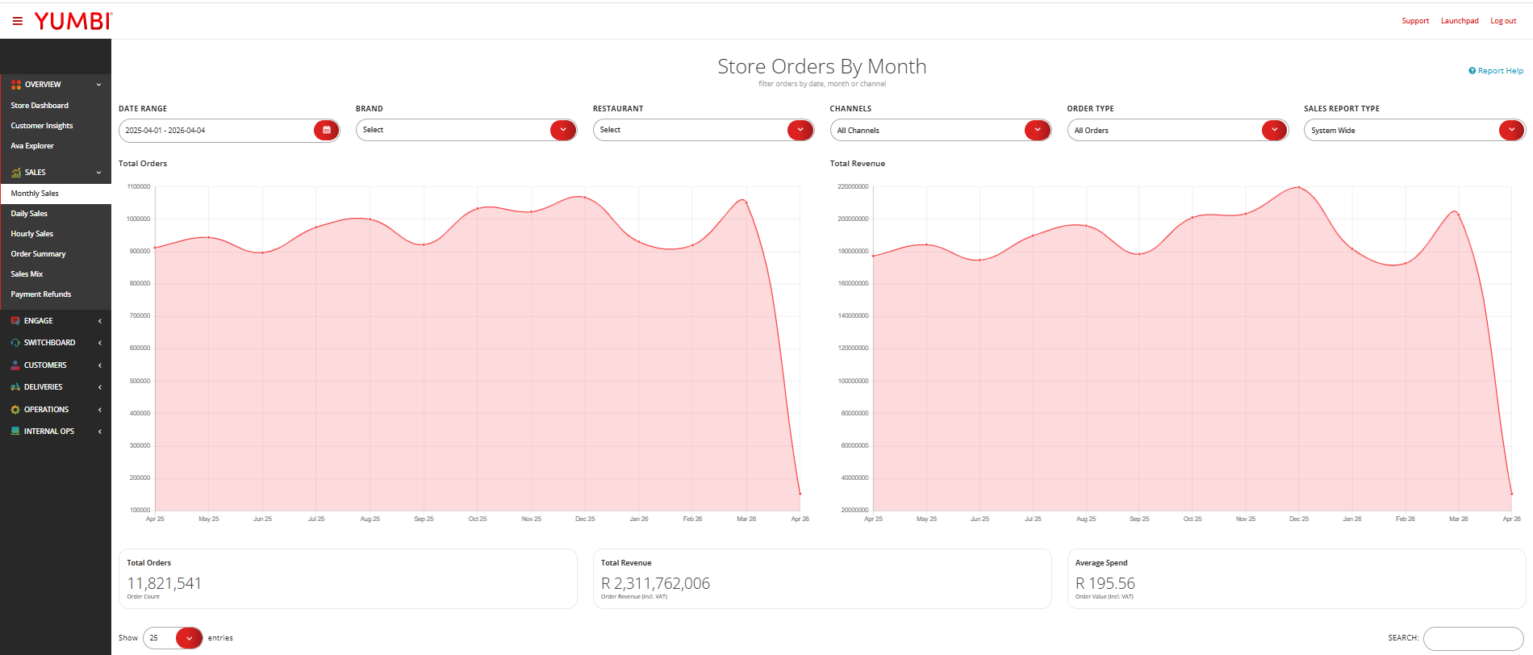Click the Deliveries scooter icon
Viewport: 1533px width, 655px height.
tap(15, 387)
